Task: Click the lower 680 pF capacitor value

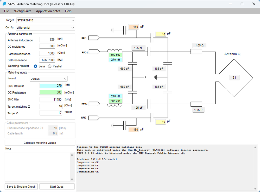Action: click(125, 87)
